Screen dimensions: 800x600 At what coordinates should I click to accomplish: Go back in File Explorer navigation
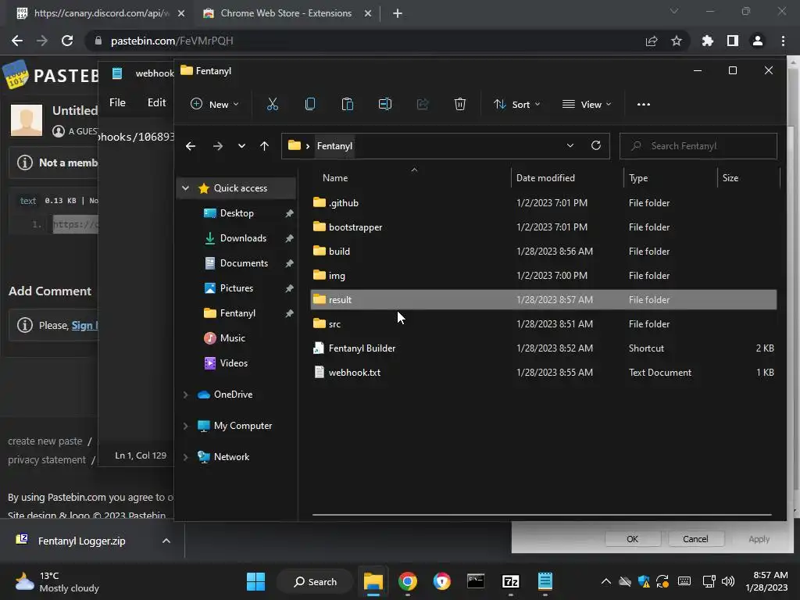click(x=191, y=146)
